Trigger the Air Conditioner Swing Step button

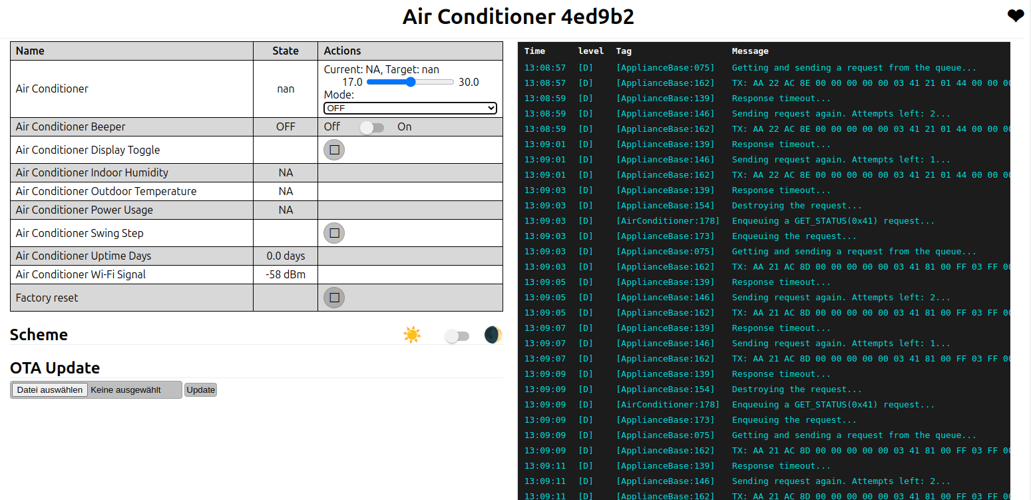pos(334,233)
